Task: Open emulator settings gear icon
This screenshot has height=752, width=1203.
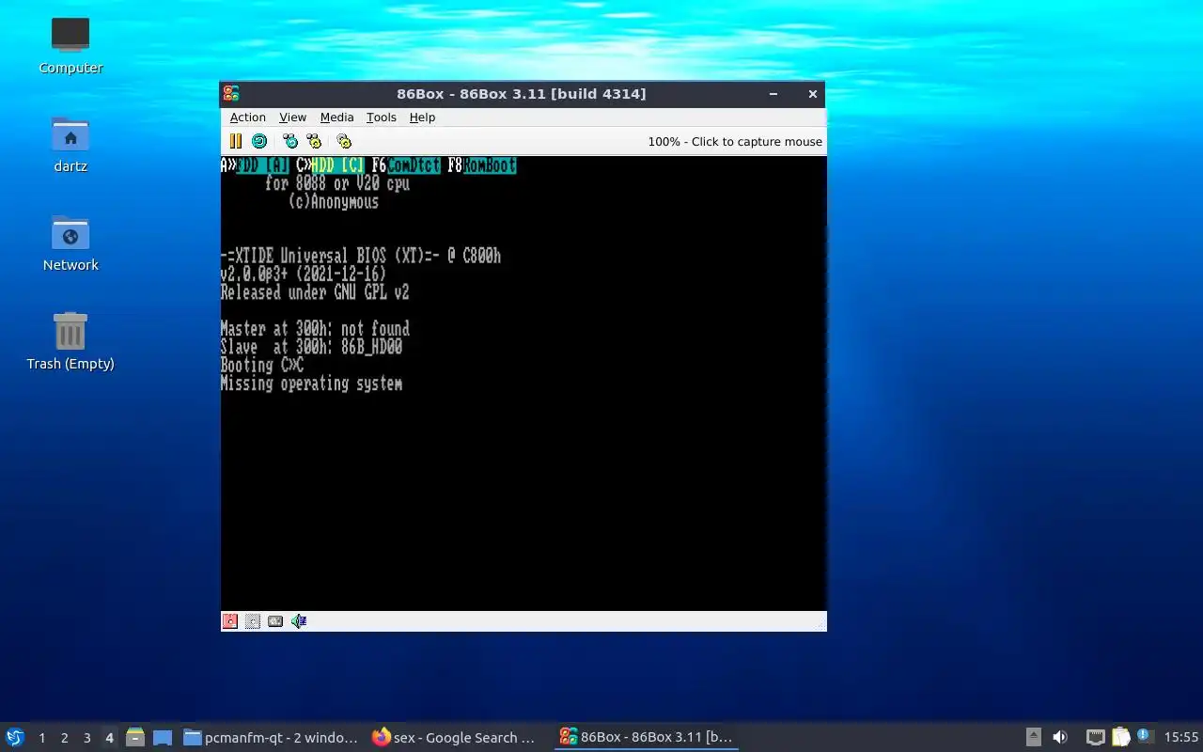Action: pos(344,141)
